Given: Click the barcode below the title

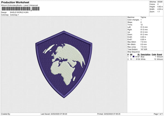Looking at the screenshot, I should coord(20,9).
